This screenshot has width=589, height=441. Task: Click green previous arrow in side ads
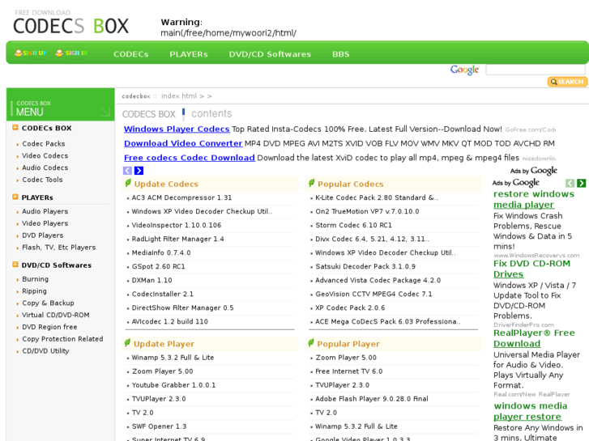[x=570, y=183]
